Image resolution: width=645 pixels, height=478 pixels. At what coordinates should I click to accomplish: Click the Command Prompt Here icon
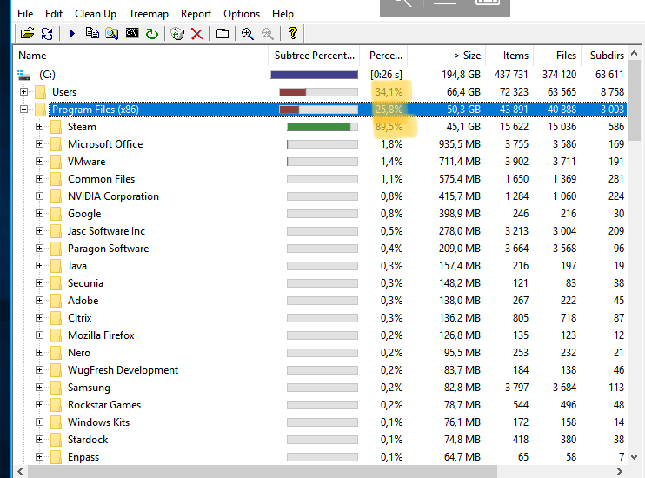point(132,33)
